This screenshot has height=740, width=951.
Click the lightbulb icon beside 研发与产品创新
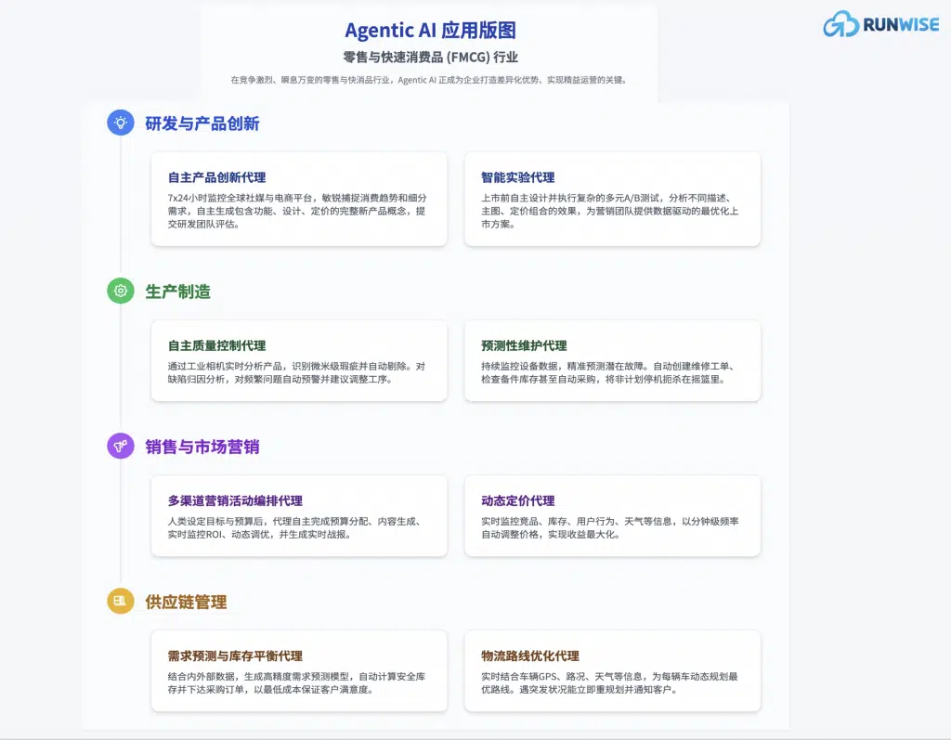pyautogui.click(x=121, y=123)
